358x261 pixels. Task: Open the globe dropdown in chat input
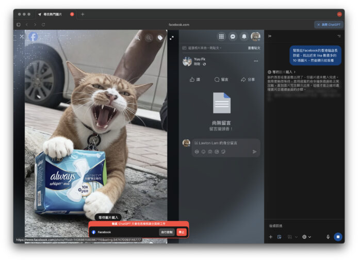point(306,237)
